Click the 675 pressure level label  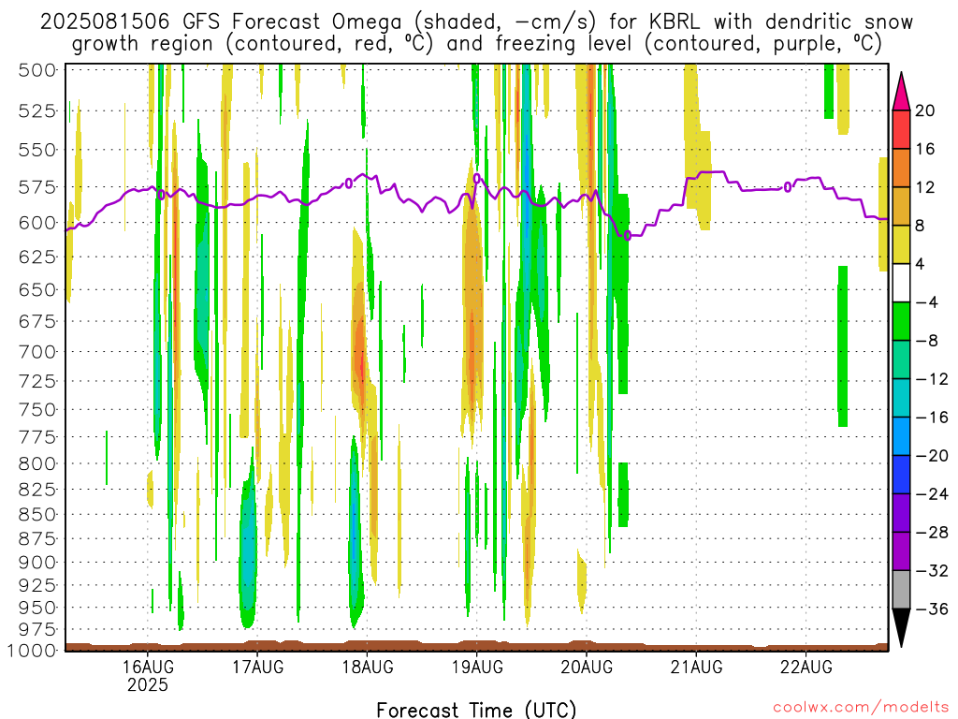point(37,322)
